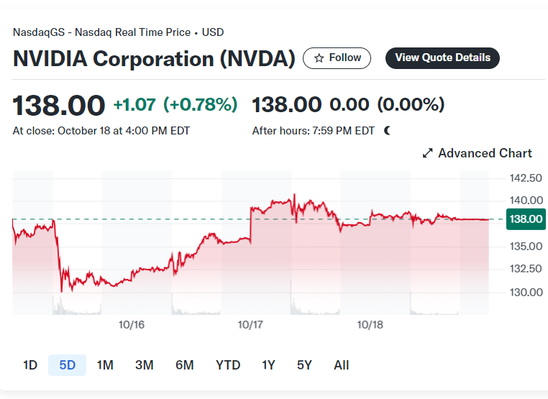Click the green 138.00 price label on chart
Image resolution: width=548 pixels, height=399 pixels.
tap(524, 219)
